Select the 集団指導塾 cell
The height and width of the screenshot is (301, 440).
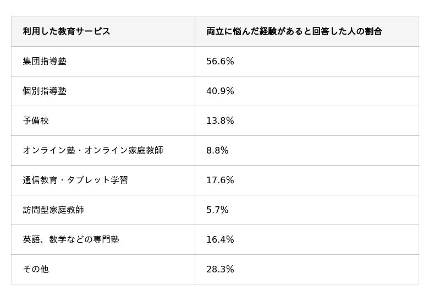point(45,61)
